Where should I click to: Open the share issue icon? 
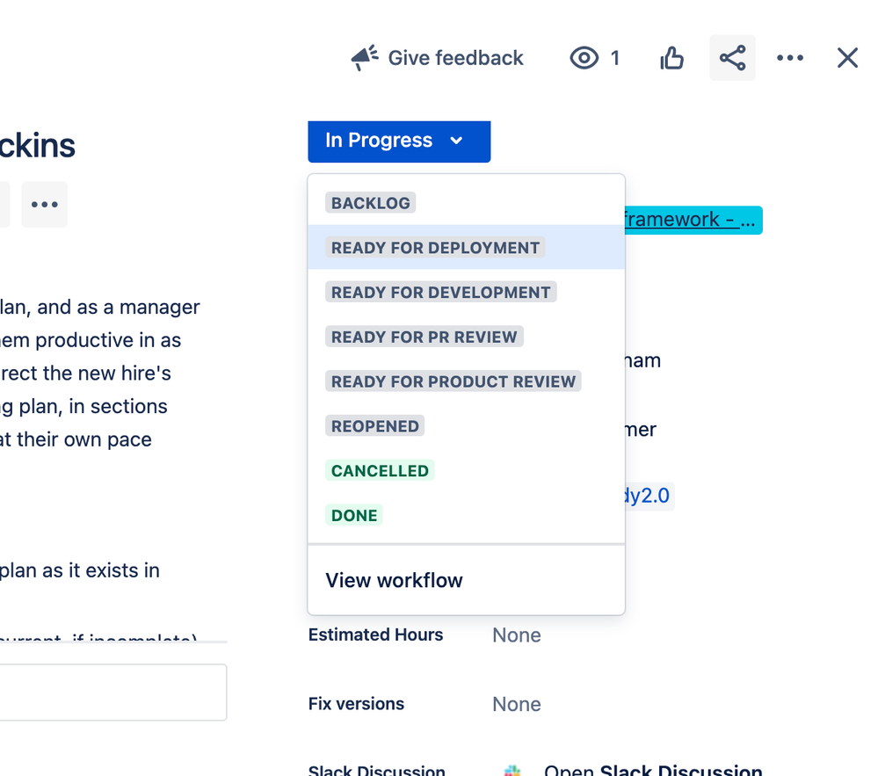point(732,58)
